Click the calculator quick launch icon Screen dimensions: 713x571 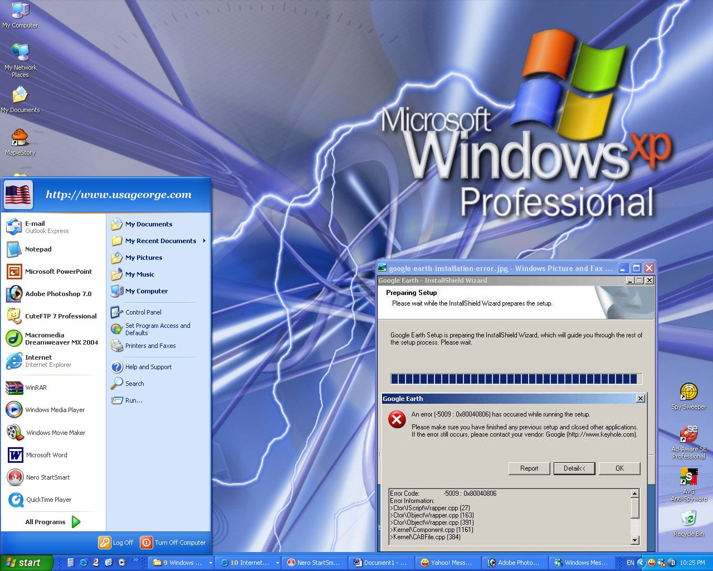[71, 563]
